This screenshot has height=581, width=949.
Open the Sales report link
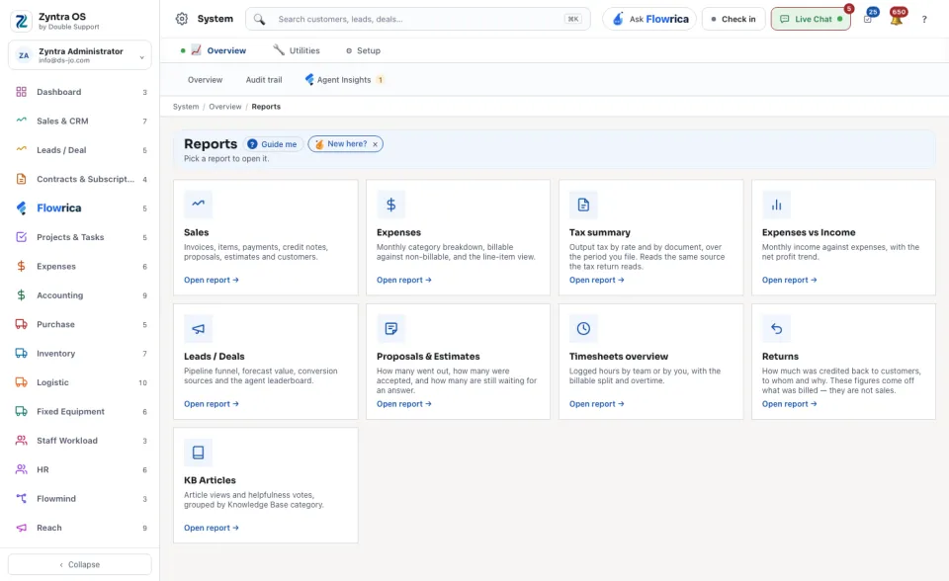pyautogui.click(x=212, y=280)
